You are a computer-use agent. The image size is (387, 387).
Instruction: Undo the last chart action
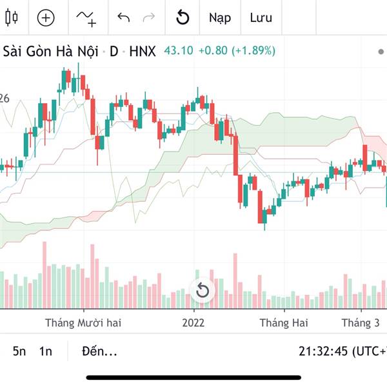click(x=124, y=18)
